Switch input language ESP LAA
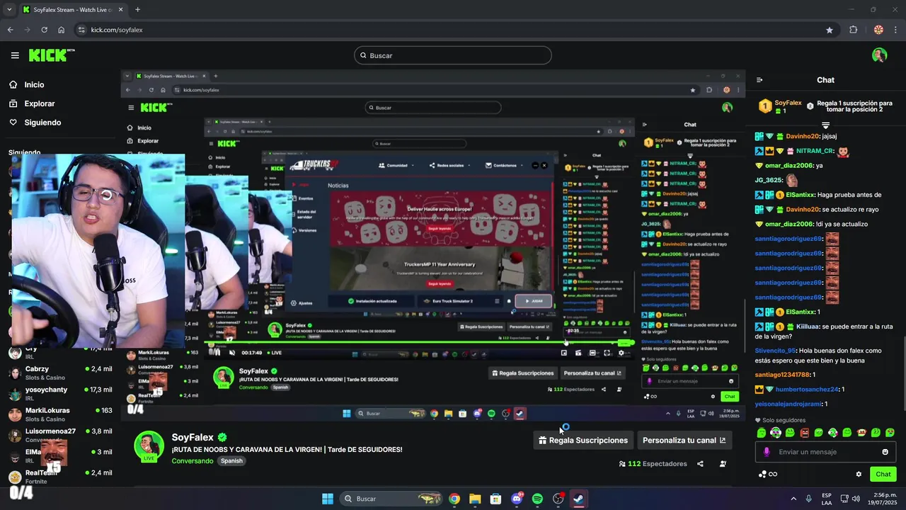Viewport: 906px width, 510px height. point(827,499)
